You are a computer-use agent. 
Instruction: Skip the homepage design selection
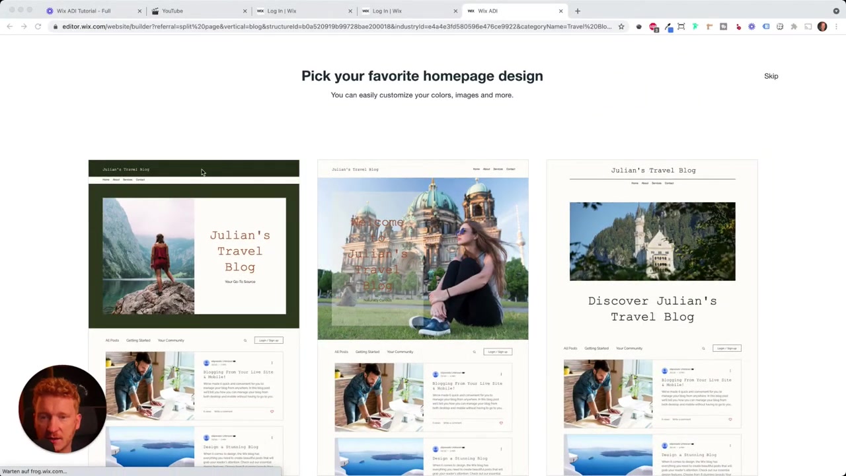coord(771,76)
